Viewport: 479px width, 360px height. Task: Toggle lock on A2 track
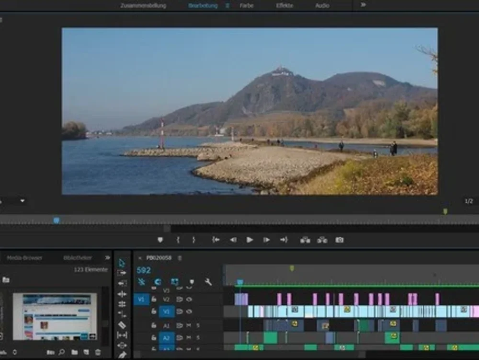tap(154, 337)
